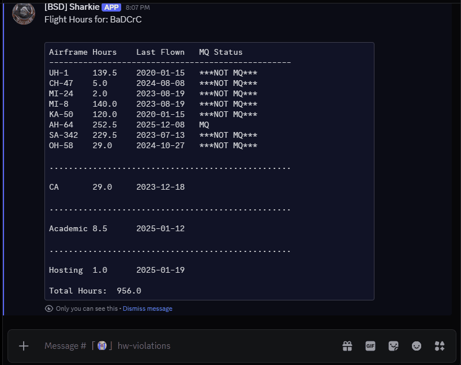Click the eye icon beside 'Only you can see this'
The height and width of the screenshot is (365, 461).
point(49,308)
